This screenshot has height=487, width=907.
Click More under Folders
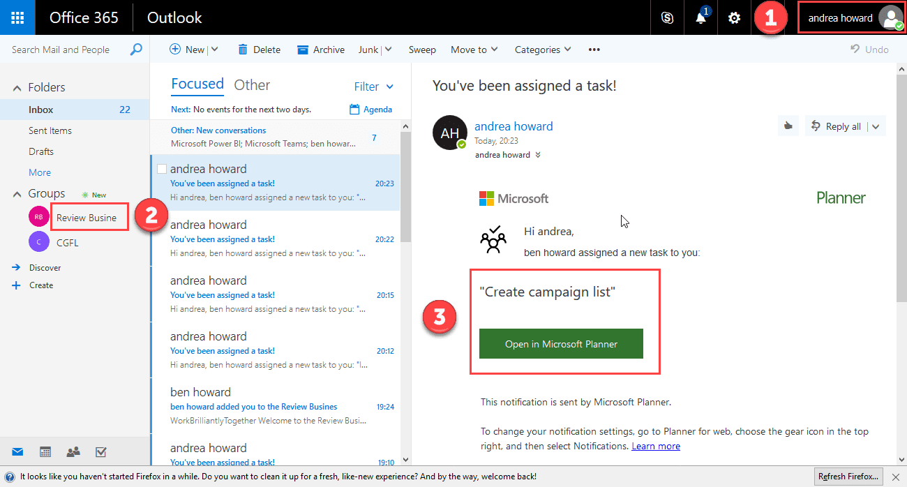40,172
